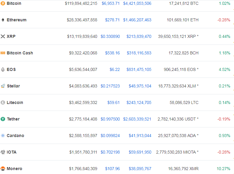
Task: Click Cardano price $0.099824
Action: (110, 136)
